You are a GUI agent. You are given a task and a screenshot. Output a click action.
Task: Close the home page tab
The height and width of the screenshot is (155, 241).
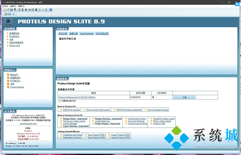(x=13, y=14)
